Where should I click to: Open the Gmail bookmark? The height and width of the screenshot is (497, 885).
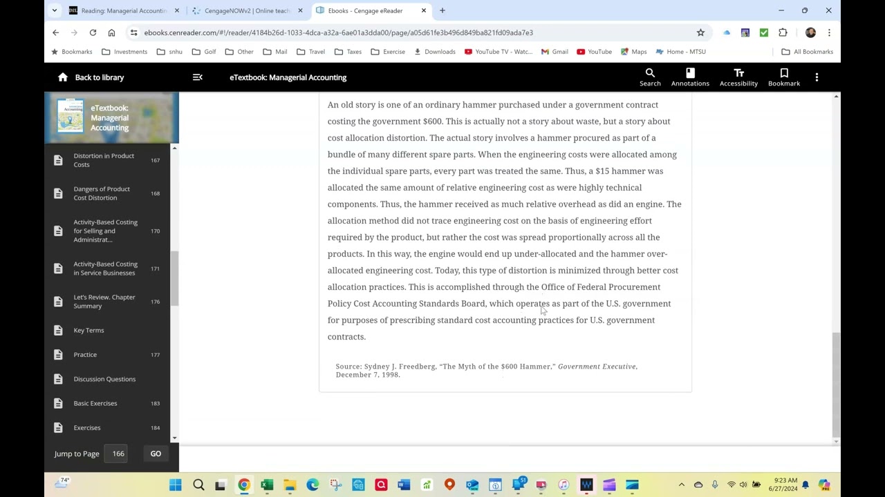(555, 52)
